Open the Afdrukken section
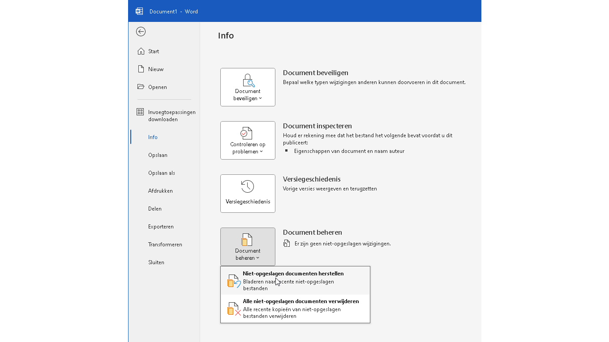Viewport: 609px width, 342px height. tap(161, 190)
